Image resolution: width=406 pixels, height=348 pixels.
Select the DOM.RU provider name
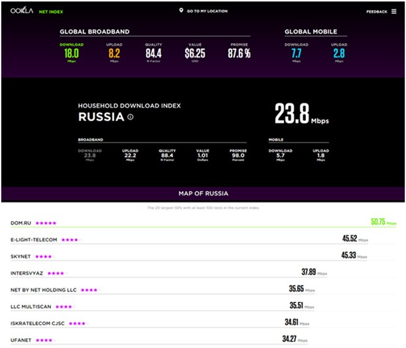(22, 223)
